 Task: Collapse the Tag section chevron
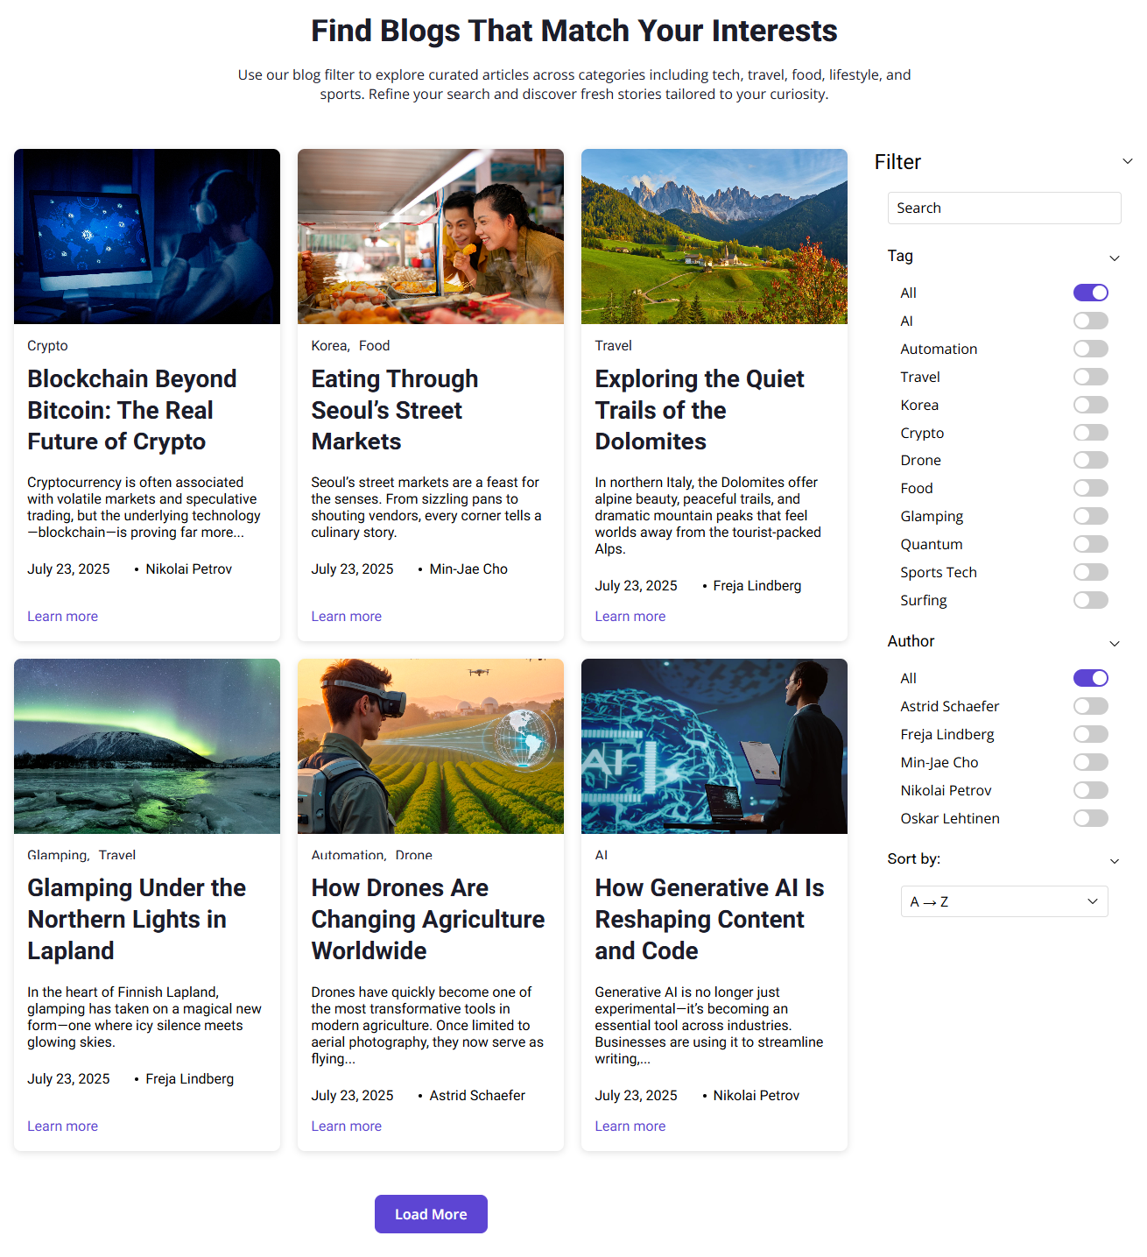click(x=1114, y=258)
